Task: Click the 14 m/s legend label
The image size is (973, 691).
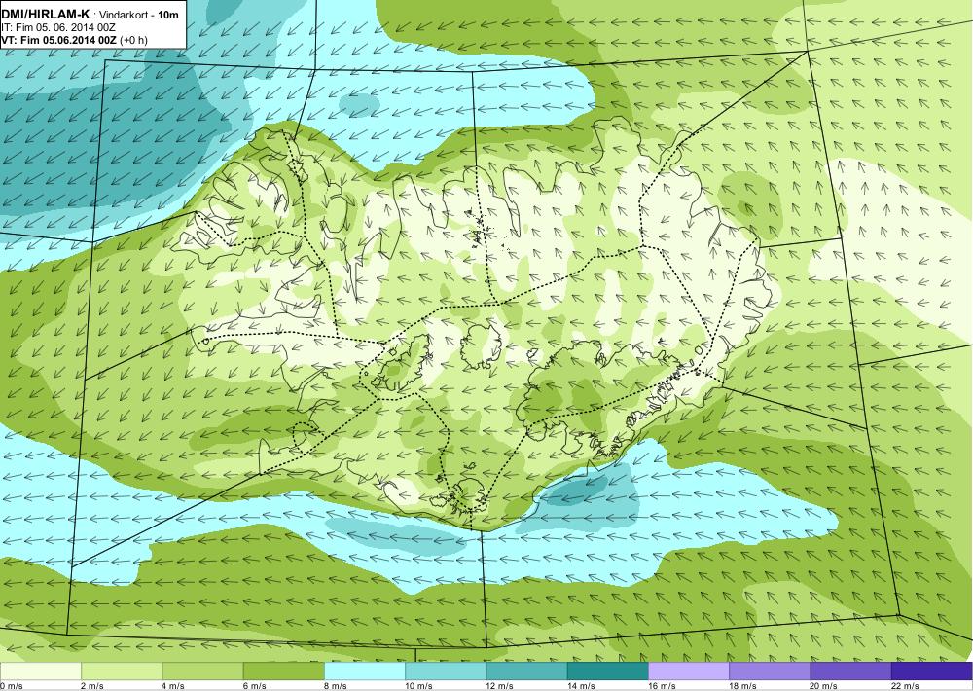Action: coord(582,686)
